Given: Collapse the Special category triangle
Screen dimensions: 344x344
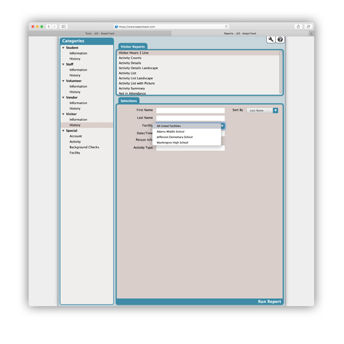Looking at the screenshot, I should pos(63,131).
